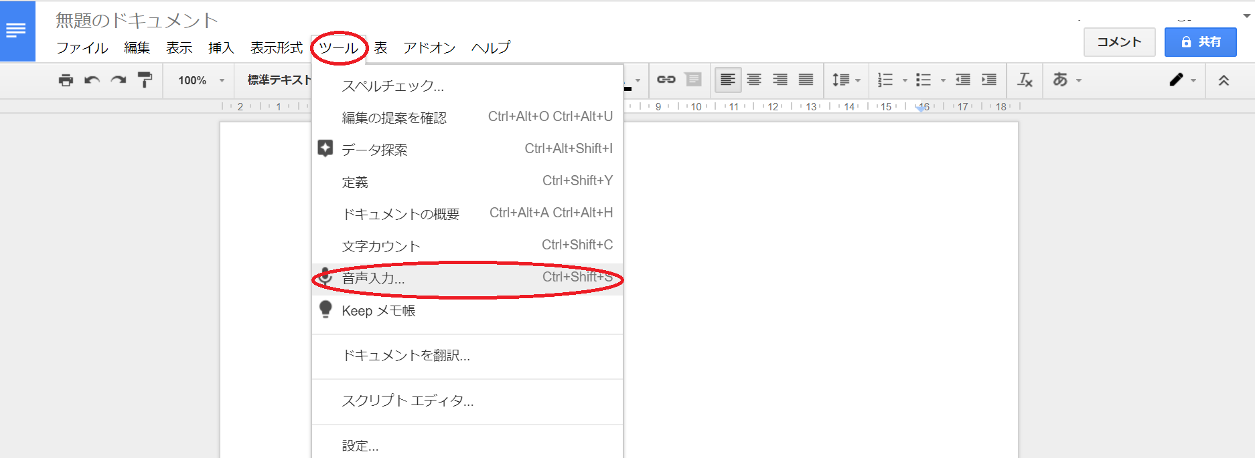Expand the line spacing dropdown
The height and width of the screenshot is (458, 1255).
[x=846, y=80]
